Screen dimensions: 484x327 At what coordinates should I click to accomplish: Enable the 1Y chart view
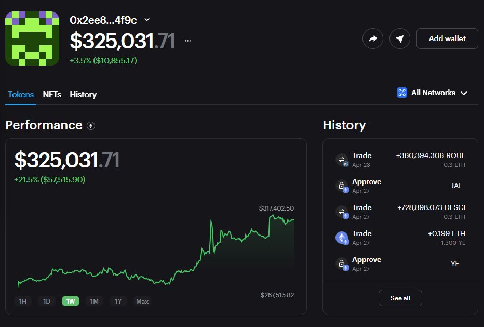coord(118,301)
